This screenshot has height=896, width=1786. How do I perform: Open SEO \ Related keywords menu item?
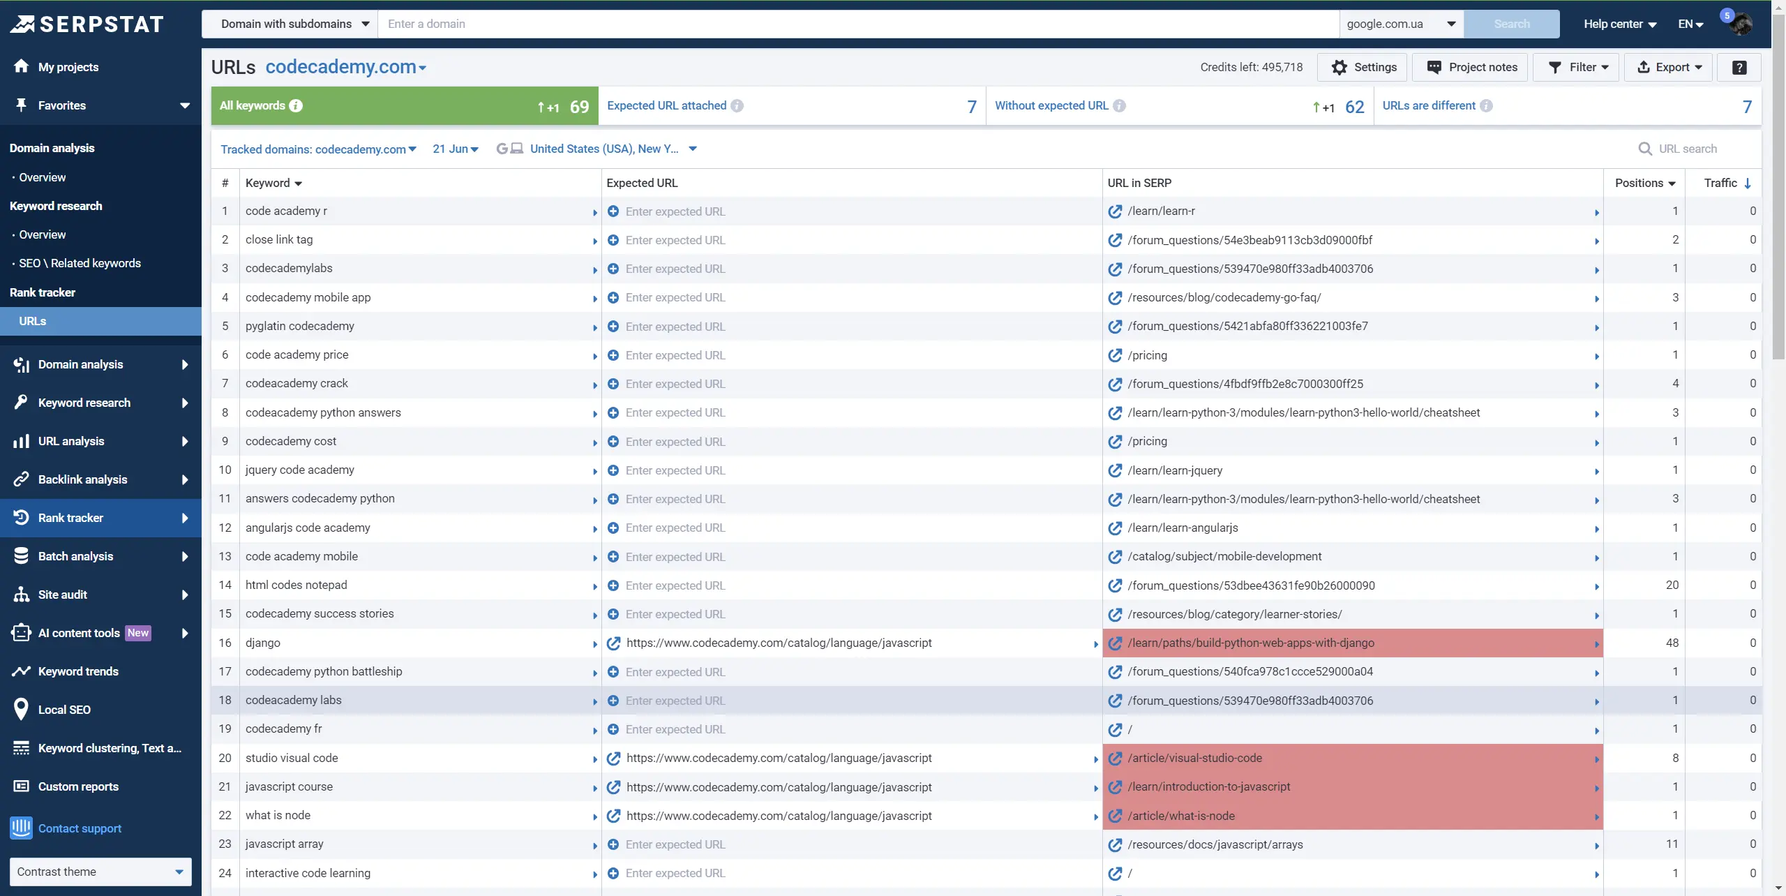(x=80, y=263)
